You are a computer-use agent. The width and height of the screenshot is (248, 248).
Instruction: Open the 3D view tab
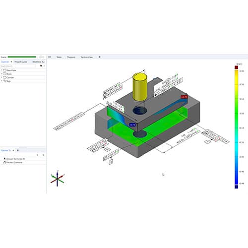(50, 57)
